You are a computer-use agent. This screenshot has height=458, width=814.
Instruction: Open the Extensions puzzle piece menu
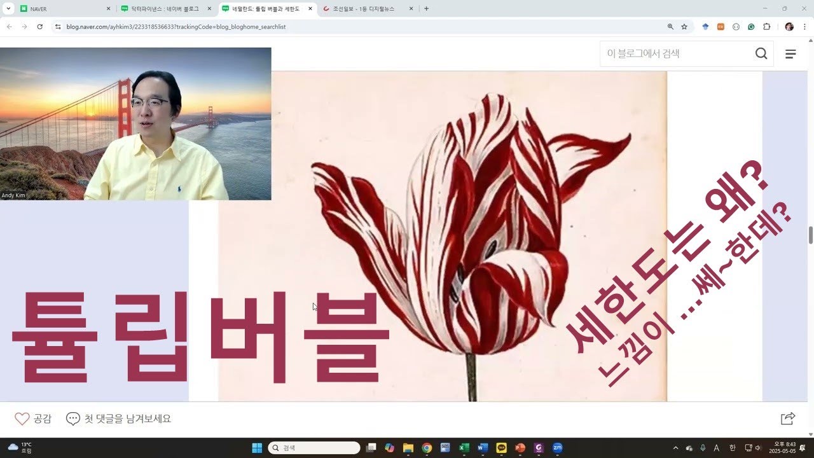[766, 27]
